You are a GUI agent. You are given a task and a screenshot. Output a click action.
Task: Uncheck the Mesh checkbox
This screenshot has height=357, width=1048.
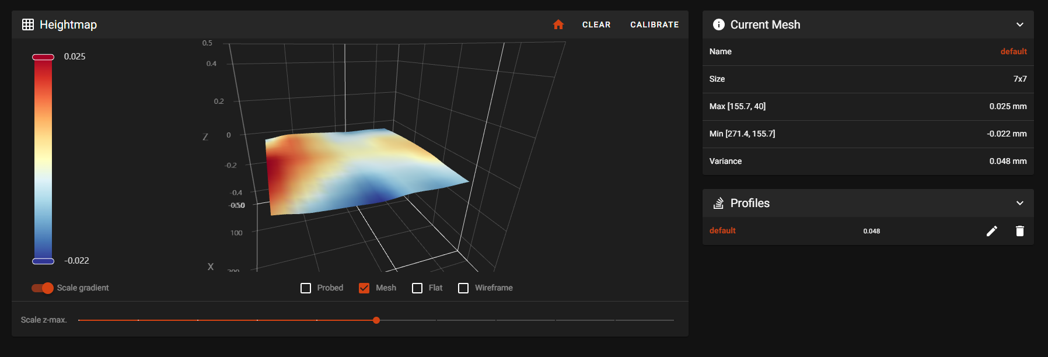pos(364,288)
